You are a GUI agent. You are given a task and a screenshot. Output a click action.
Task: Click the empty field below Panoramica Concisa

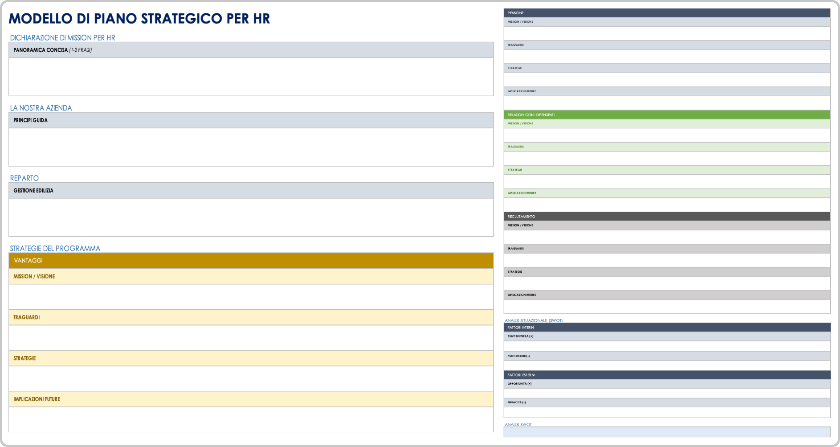(x=251, y=77)
